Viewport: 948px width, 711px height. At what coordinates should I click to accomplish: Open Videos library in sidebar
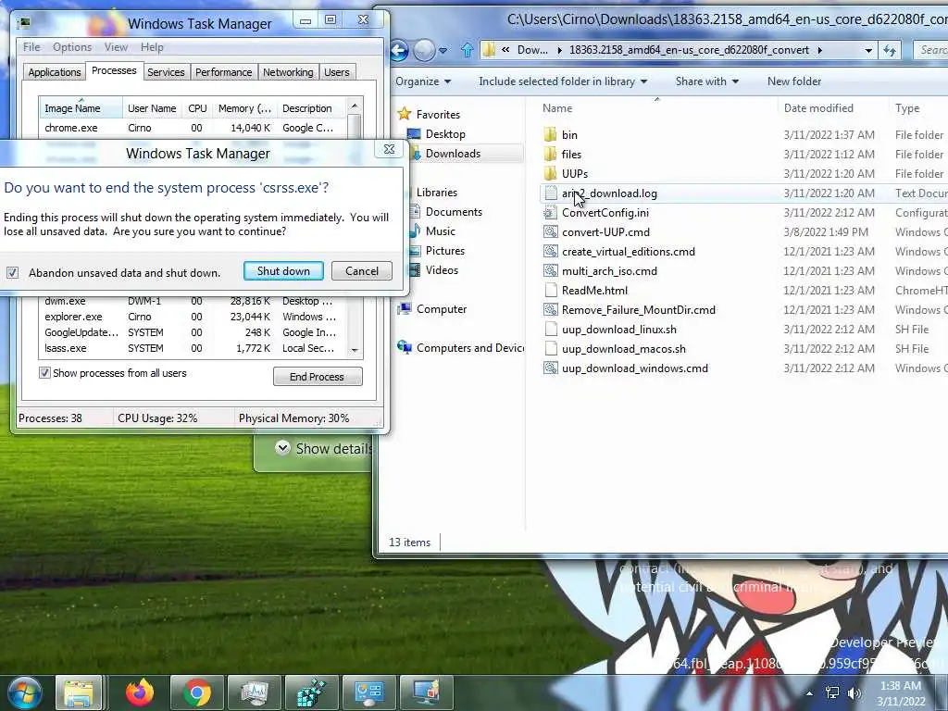[442, 270]
